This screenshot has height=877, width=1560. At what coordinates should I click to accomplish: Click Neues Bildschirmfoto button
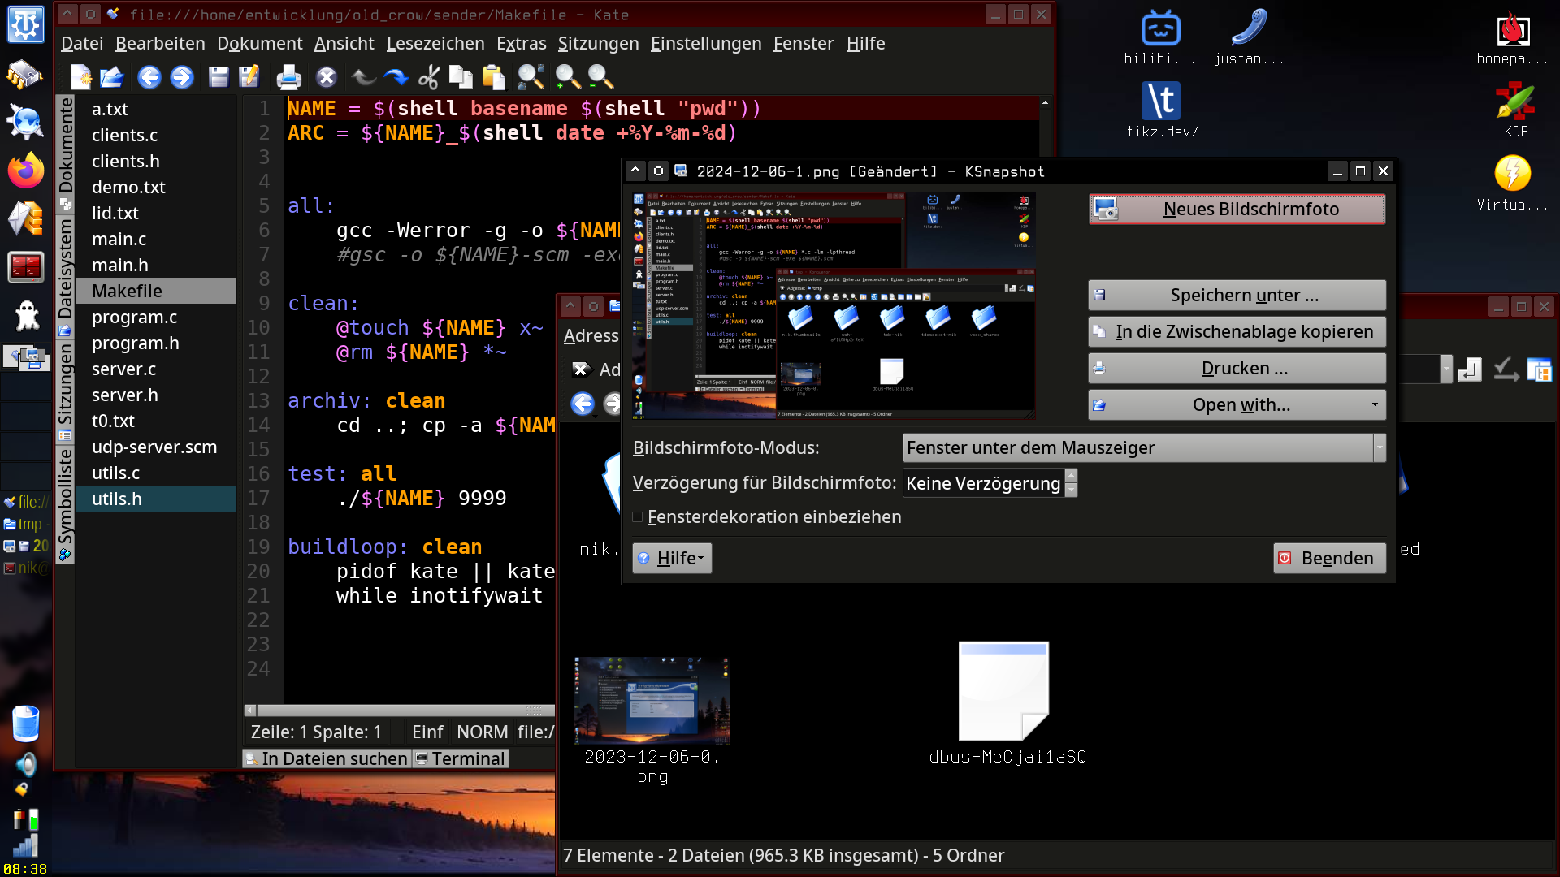click(x=1237, y=209)
